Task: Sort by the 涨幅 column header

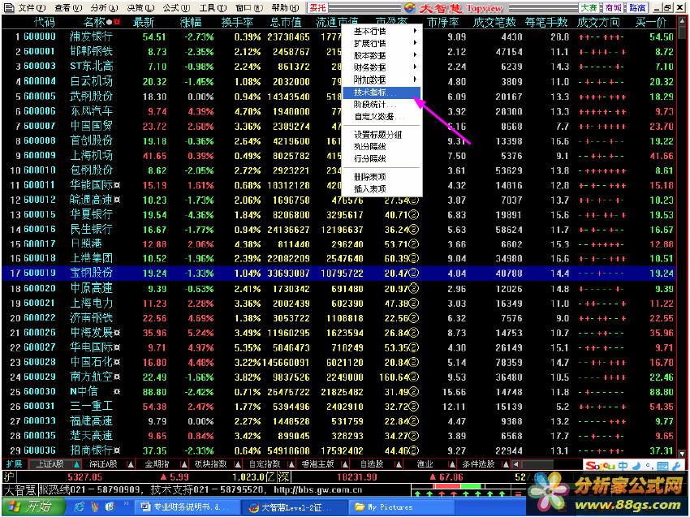Action: pyautogui.click(x=191, y=22)
